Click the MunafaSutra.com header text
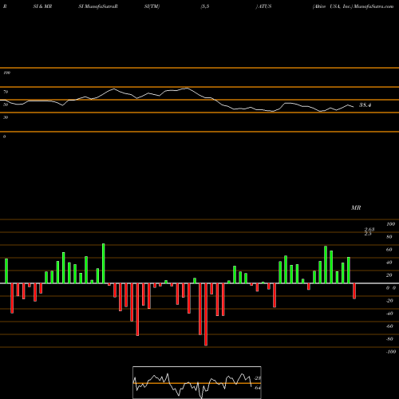This screenshot has width=399, height=399. (x=373, y=6)
